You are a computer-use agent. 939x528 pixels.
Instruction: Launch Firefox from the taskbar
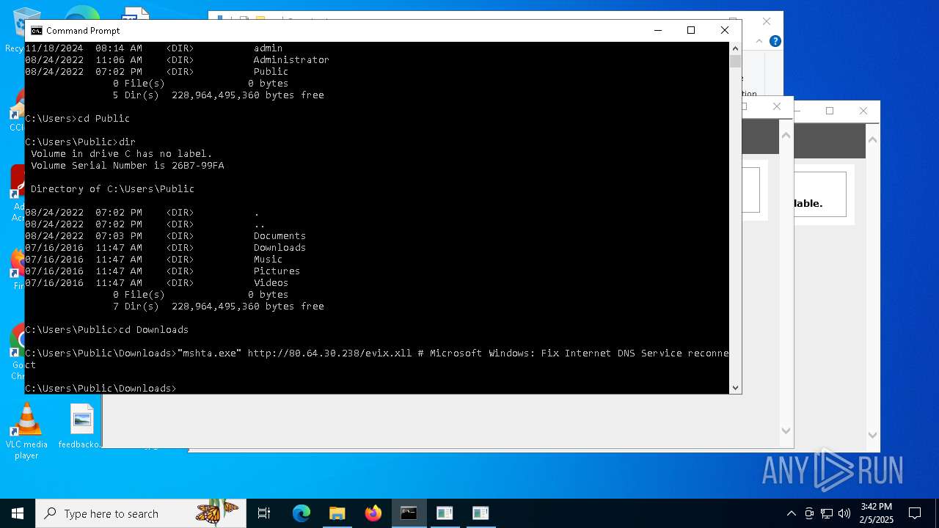pos(373,513)
